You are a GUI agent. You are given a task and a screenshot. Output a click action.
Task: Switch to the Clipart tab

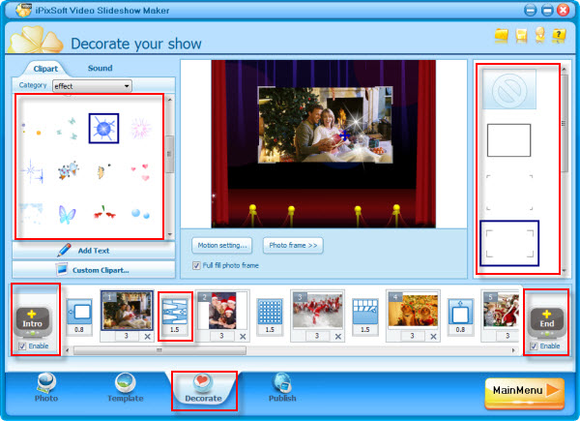(45, 69)
